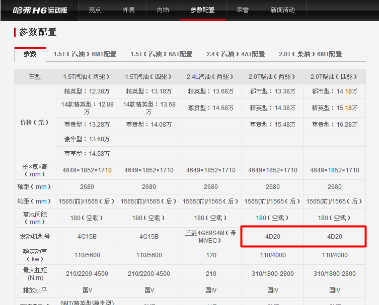Click 4D20 under 2.0T柴油(四驱)
The image size is (379, 305).
(x=335, y=237)
